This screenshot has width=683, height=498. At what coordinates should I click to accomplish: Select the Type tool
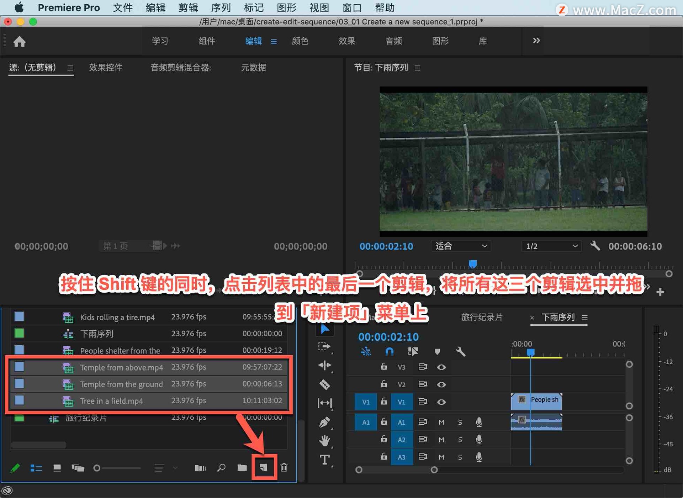(324, 460)
